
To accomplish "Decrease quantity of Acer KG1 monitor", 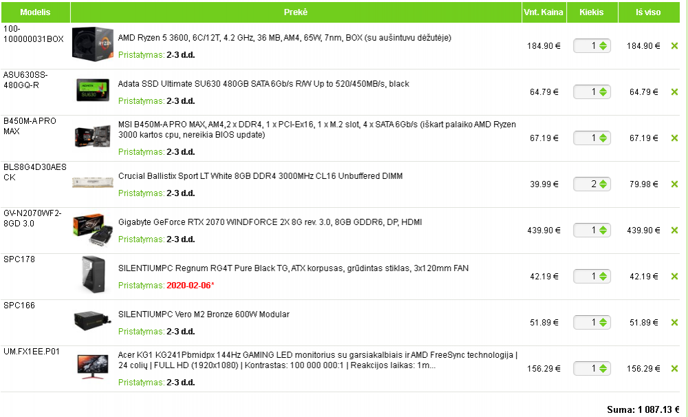I will pos(603,372).
